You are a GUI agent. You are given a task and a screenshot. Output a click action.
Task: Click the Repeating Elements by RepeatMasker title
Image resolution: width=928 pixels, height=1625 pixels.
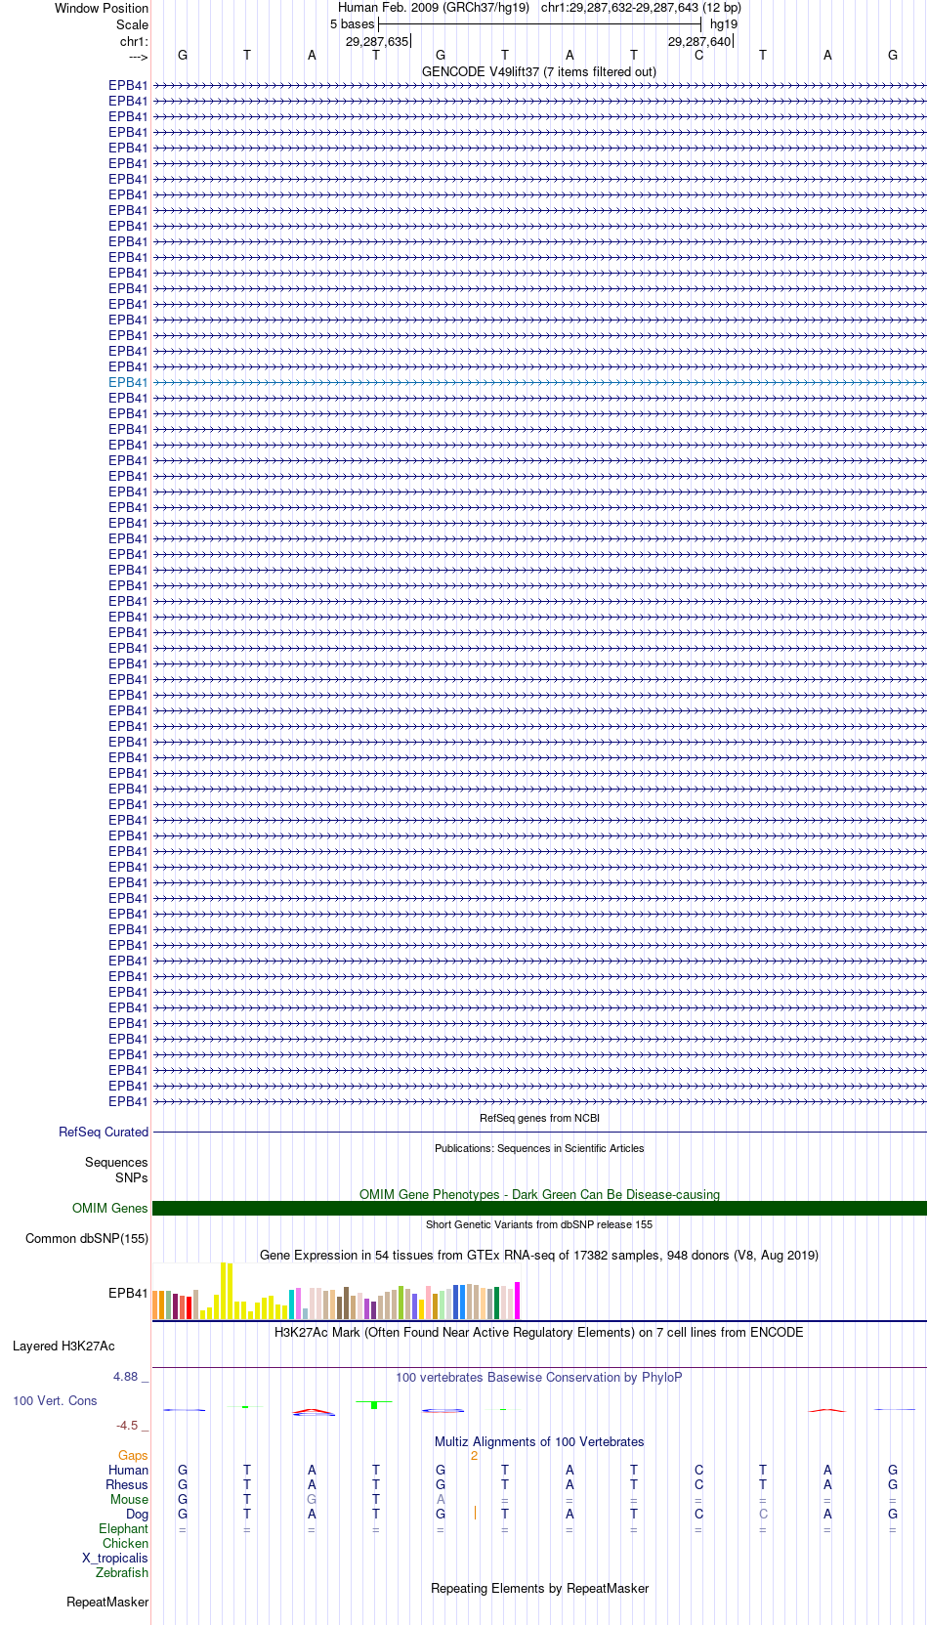[539, 1588]
